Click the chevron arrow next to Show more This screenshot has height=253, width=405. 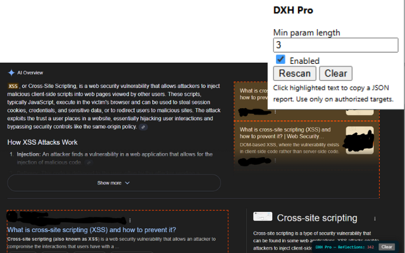pos(127,183)
